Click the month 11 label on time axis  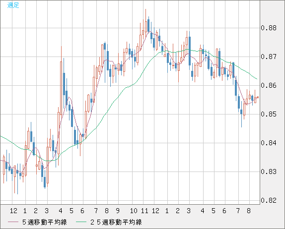(x=144, y=211)
